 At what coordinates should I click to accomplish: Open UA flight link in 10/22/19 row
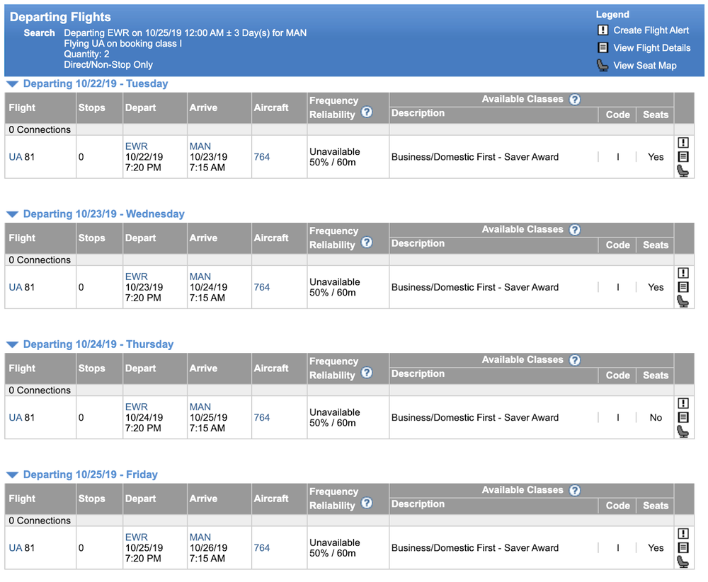coord(16,157)
